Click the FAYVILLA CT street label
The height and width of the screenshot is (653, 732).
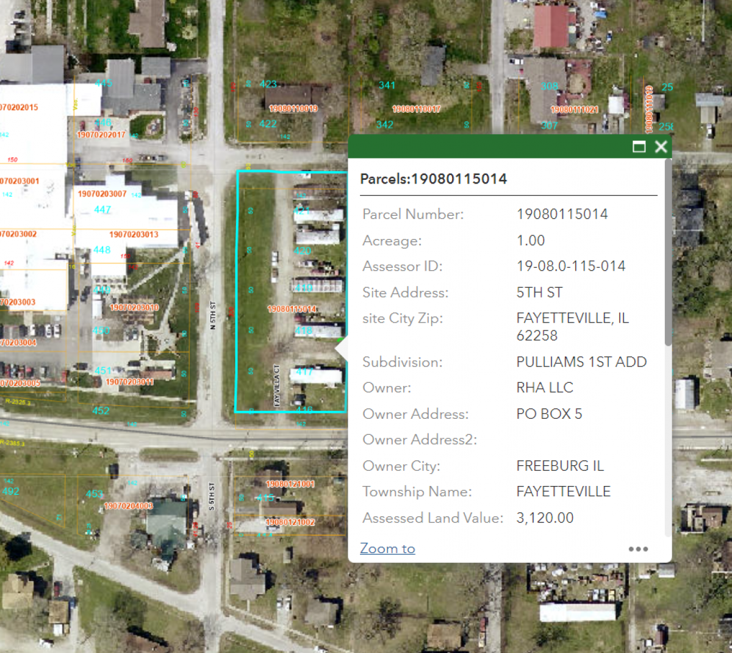click(276, 386)
